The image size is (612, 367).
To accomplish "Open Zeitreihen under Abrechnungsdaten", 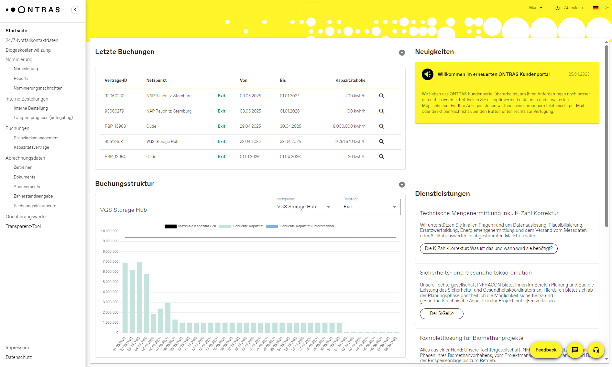I will pyautogui.click(x=23, y=167).
